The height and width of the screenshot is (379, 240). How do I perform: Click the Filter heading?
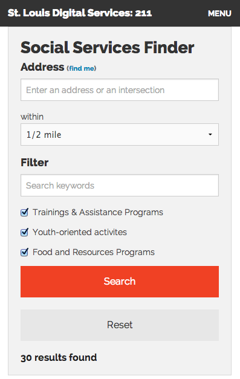pyautogui.click(x=34, y=163)
